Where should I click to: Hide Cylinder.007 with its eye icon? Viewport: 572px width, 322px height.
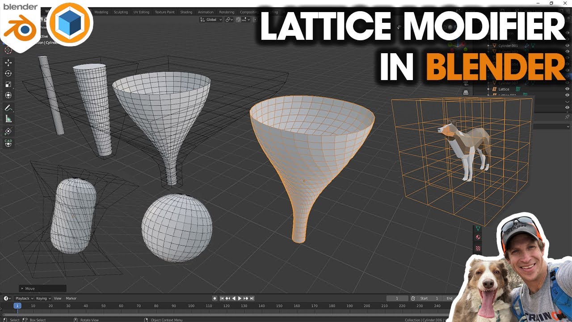[x=567, y=83]
